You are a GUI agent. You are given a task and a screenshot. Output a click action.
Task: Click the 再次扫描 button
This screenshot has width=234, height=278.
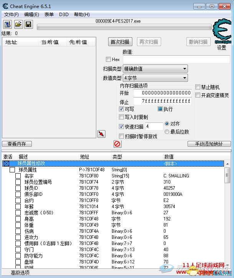pos(149,42)
